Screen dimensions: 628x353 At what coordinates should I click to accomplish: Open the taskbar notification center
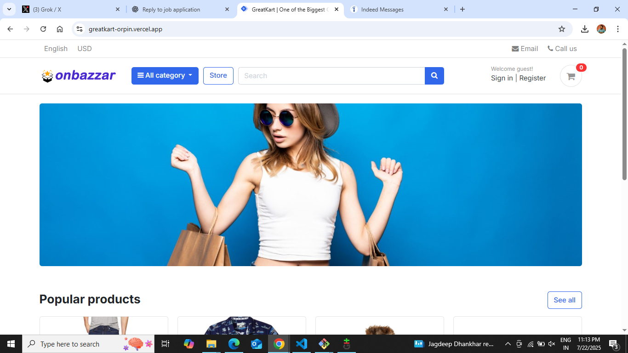coord(613,344)
